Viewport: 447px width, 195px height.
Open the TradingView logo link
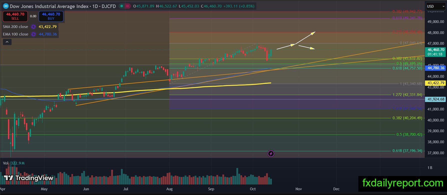tap(28, 178)
